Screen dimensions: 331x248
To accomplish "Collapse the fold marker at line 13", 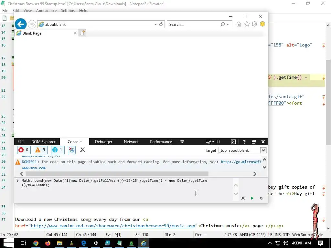I will 13,25.
